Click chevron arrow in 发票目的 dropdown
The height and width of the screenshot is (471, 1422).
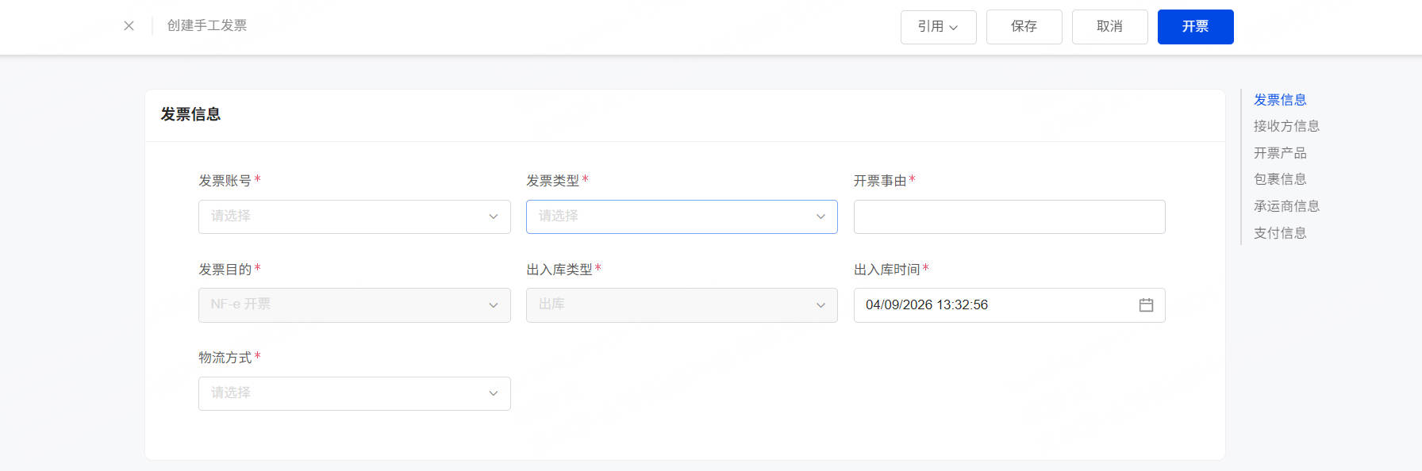click(x=494, y=305)
